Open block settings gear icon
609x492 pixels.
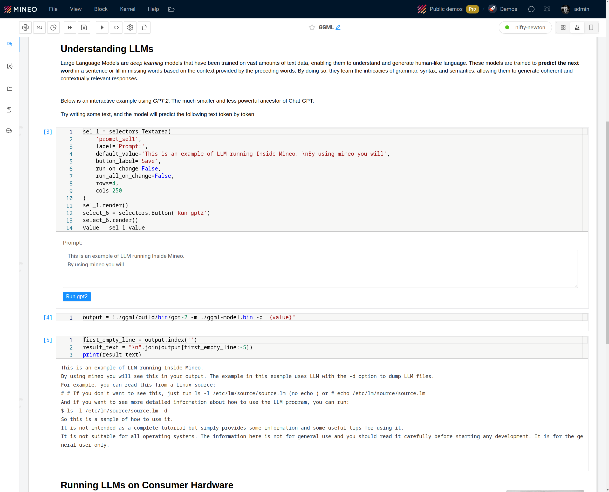[x=130, y=27]
